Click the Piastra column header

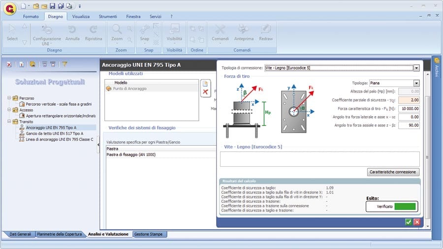[x=160, y=149]
